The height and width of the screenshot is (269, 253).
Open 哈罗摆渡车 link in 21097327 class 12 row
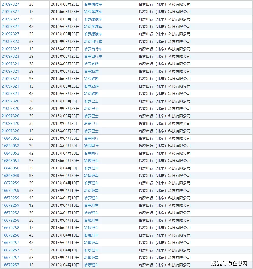coord(93,12)
